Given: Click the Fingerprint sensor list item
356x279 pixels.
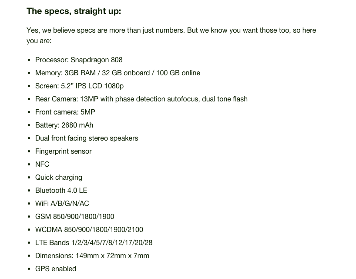Looking at the screenshot, I should (63, 151).
